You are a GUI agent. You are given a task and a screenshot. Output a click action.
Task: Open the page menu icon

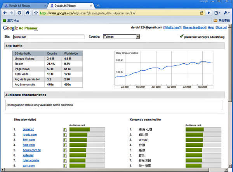pos(217,13)
